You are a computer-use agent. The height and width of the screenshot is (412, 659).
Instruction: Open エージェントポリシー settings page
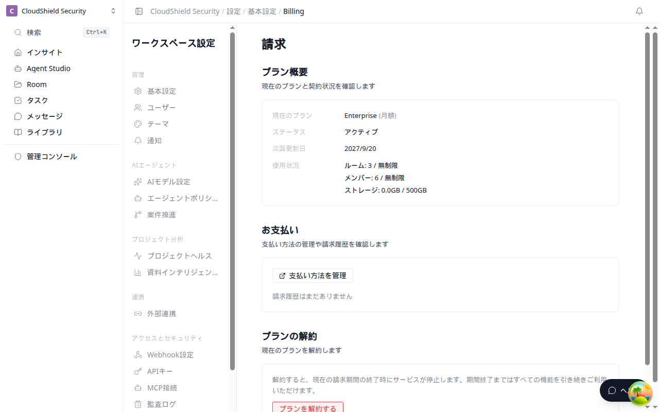click(x=176, y=198)
